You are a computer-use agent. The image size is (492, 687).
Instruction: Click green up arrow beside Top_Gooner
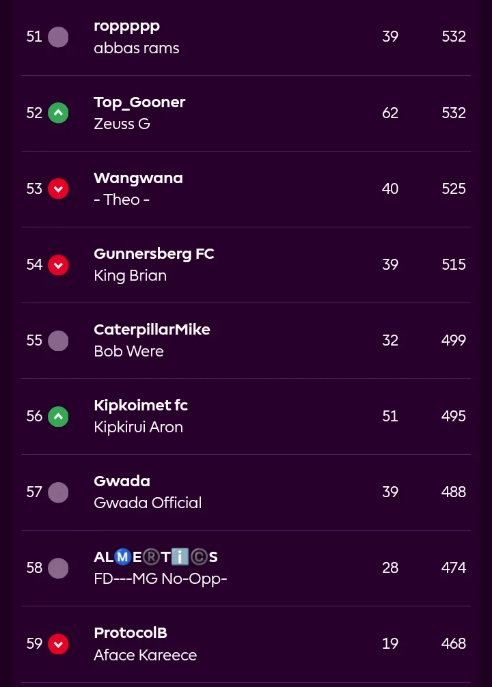pyautogui.click(x=58, y=113)
